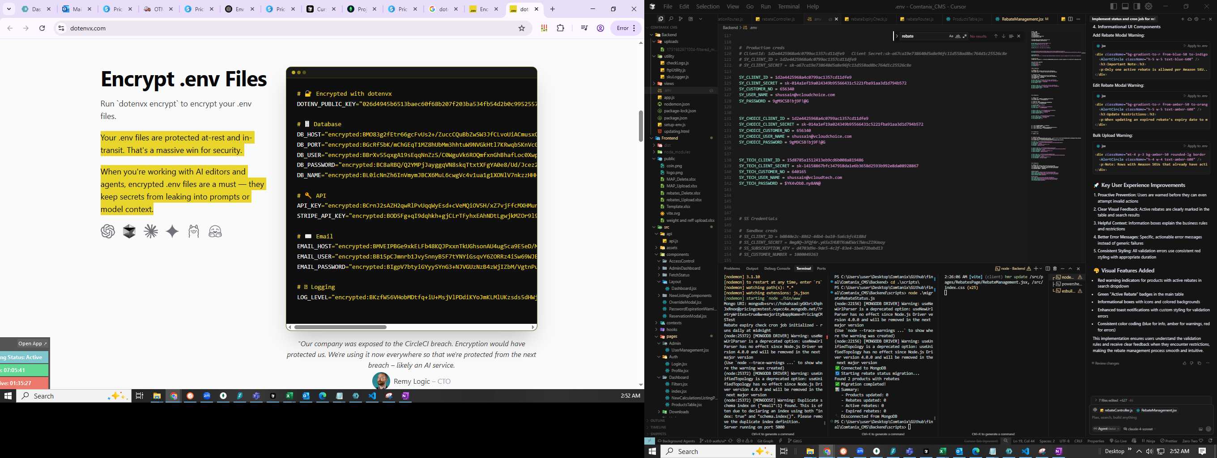Expand replace field in find widget
Screen dimensions: 1217x458
pyautogui.click(x=896, y=36)
